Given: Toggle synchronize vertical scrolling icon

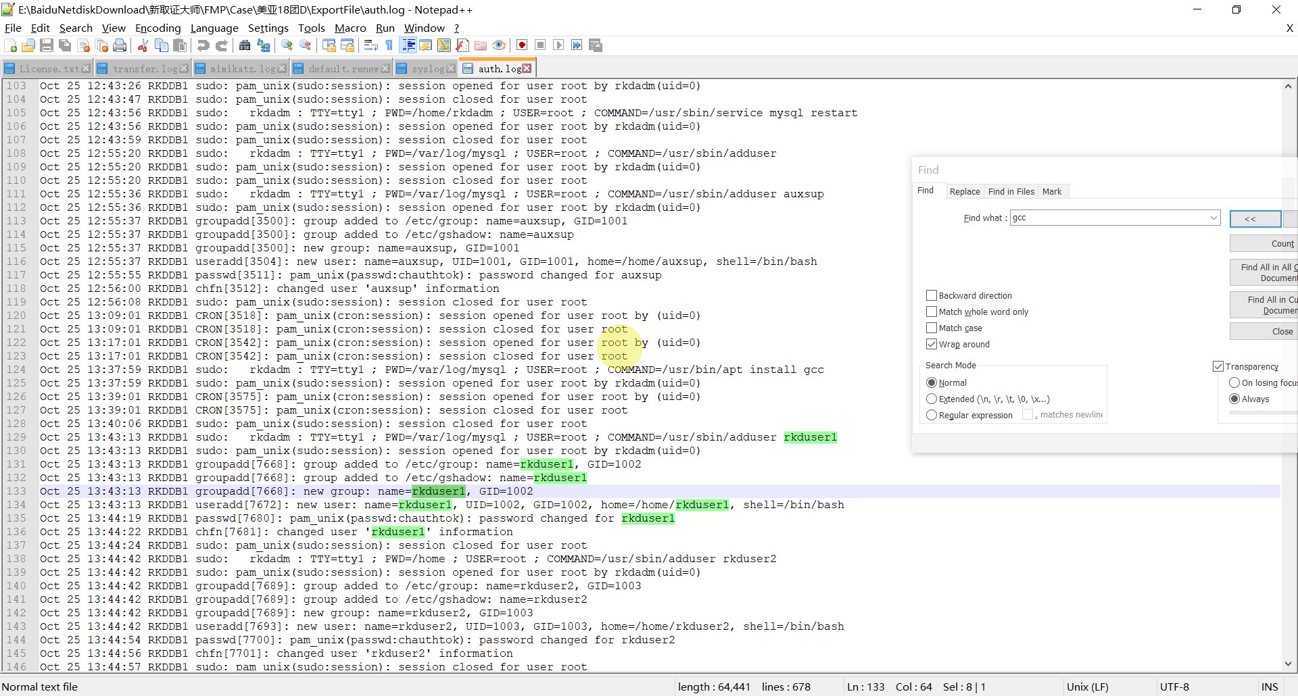Looking at the screenshot, I should click(329, 45).
